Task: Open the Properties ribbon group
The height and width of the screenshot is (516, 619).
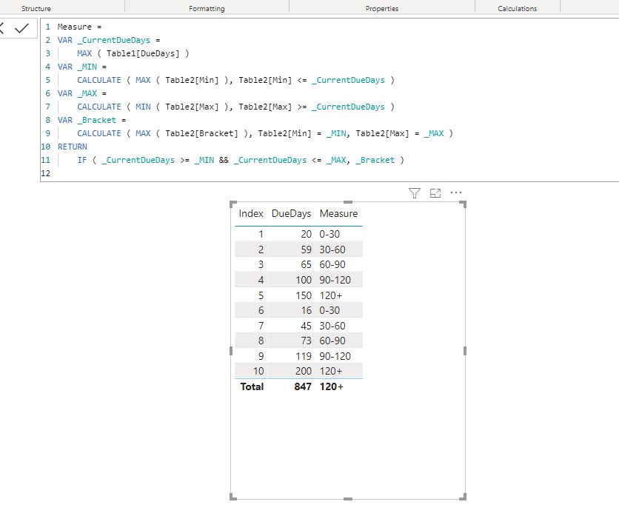Action: [x=382, y=8]
